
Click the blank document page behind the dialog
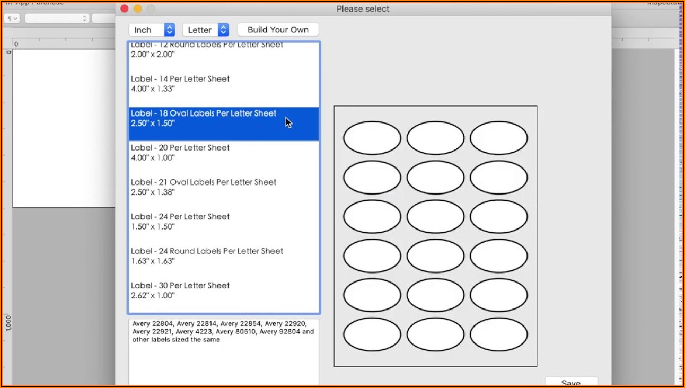tap(64, 127)
